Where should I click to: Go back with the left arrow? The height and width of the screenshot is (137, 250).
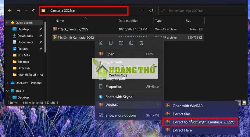10,11
